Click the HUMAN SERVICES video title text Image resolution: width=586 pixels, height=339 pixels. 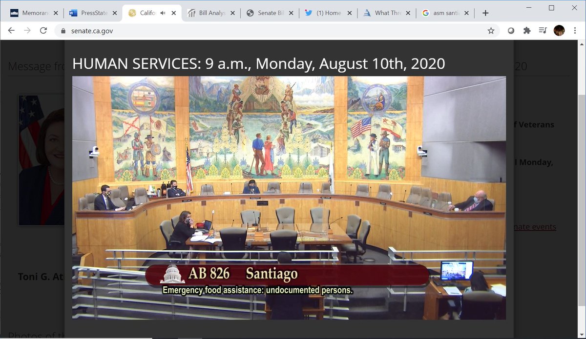click(259, 63)
